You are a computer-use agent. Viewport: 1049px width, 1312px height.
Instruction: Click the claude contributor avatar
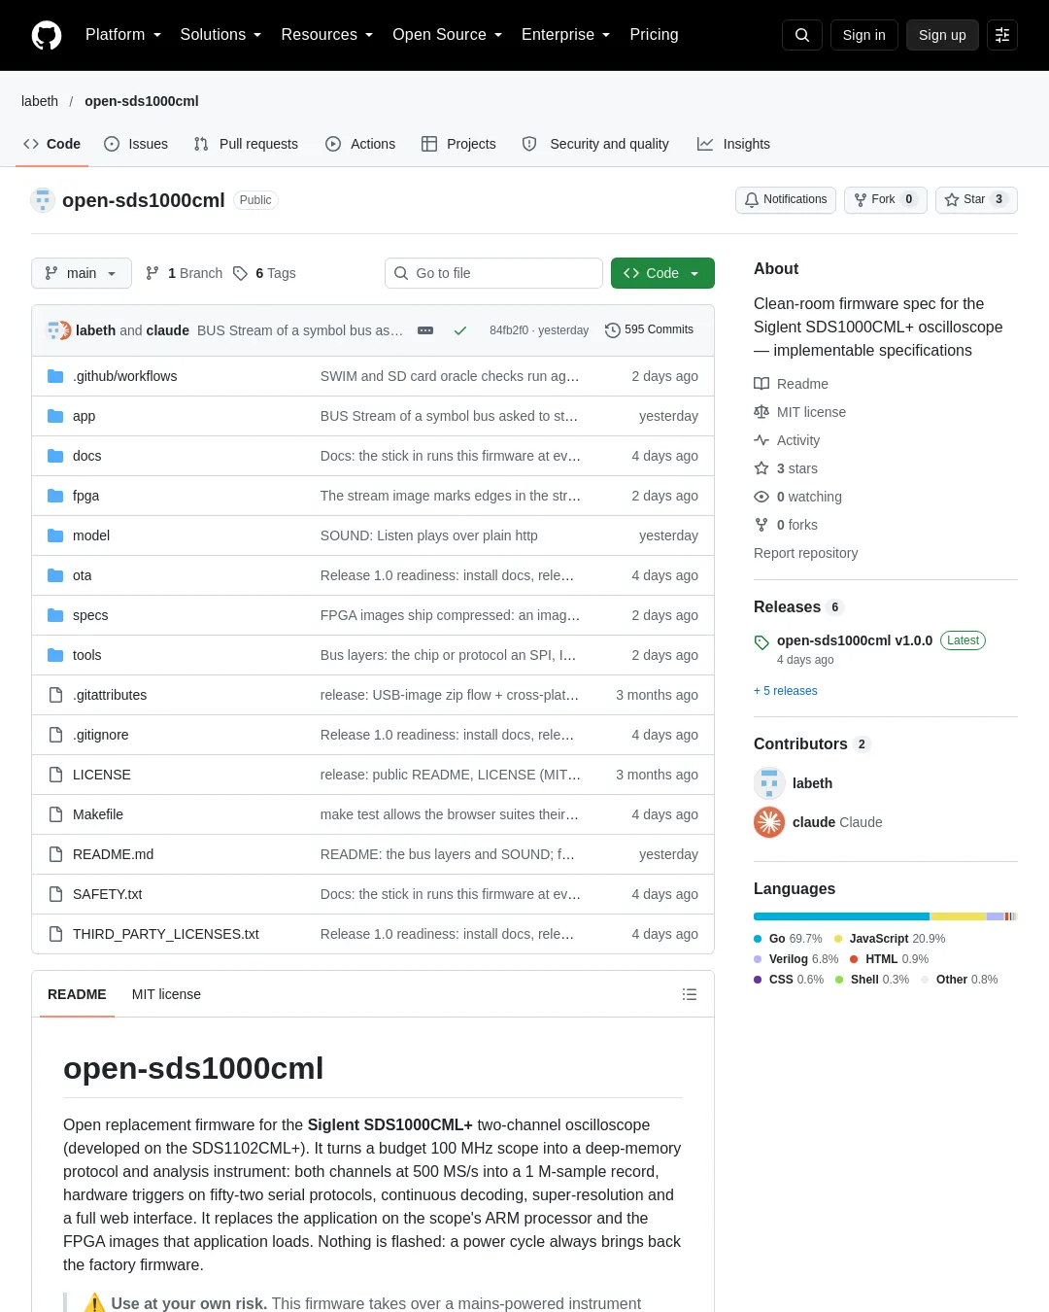[x=769, y=822]
